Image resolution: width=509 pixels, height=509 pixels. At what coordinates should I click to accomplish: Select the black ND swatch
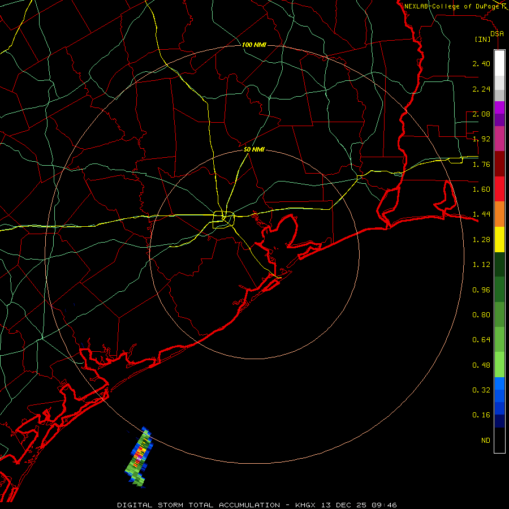click(x=499, y=440)
